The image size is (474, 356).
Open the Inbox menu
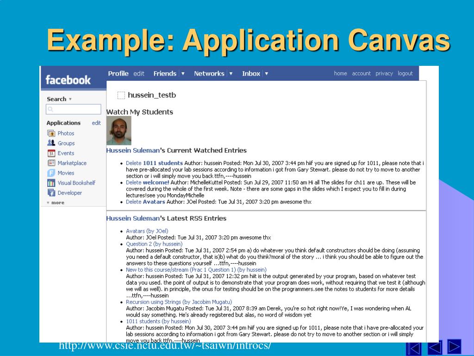pyautogui.click(x=251, y=74)
